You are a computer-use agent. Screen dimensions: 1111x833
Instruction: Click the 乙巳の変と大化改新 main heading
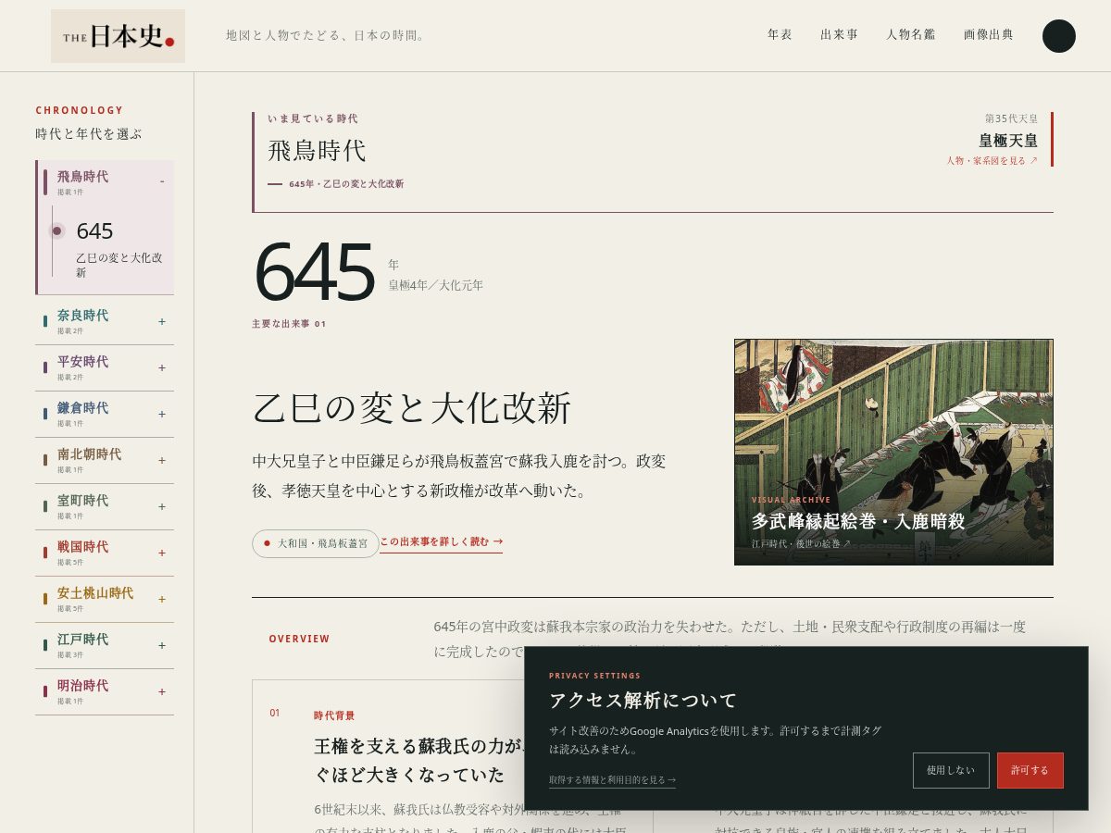(412, 408)
